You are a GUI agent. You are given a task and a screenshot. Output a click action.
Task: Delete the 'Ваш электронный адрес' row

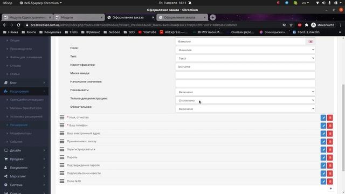(330, 134)
